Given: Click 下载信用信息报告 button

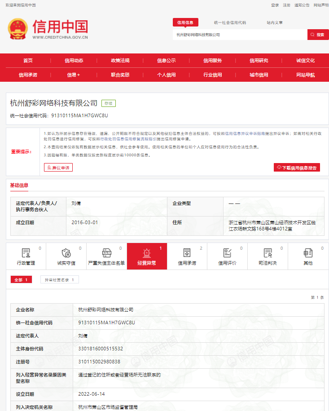Looking at the screenshot, I should [297, 168].
